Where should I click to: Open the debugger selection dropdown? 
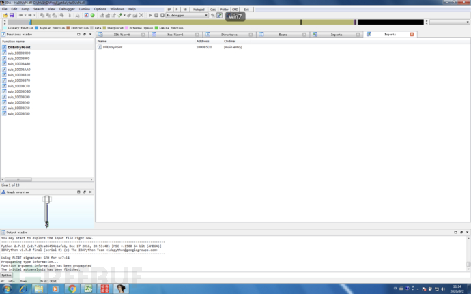point(205,14)
